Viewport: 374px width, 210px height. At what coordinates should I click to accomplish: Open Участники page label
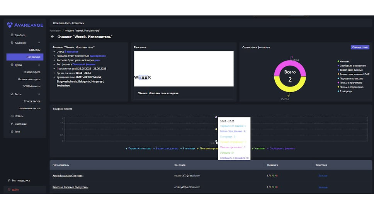[20, 124]
